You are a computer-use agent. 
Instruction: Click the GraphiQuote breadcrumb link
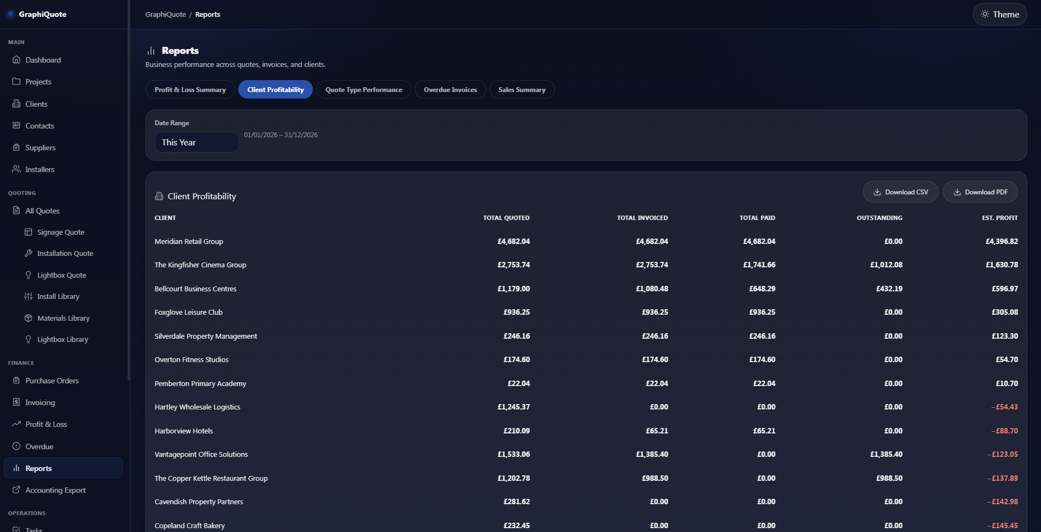tap(166, 15)
